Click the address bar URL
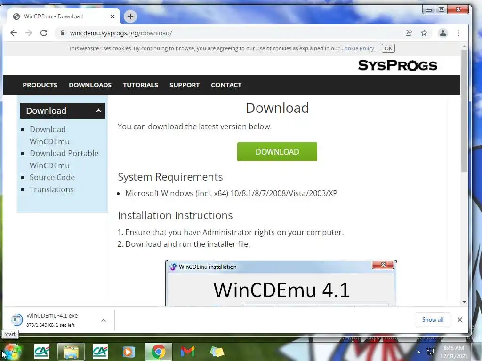Image resolution: width=482 pixels, height=361 pixels. (121, 33)
